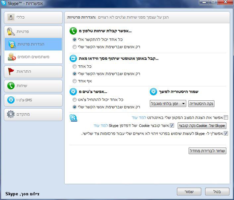Select video from אף אחד (no one) radio

coord(74,81)
